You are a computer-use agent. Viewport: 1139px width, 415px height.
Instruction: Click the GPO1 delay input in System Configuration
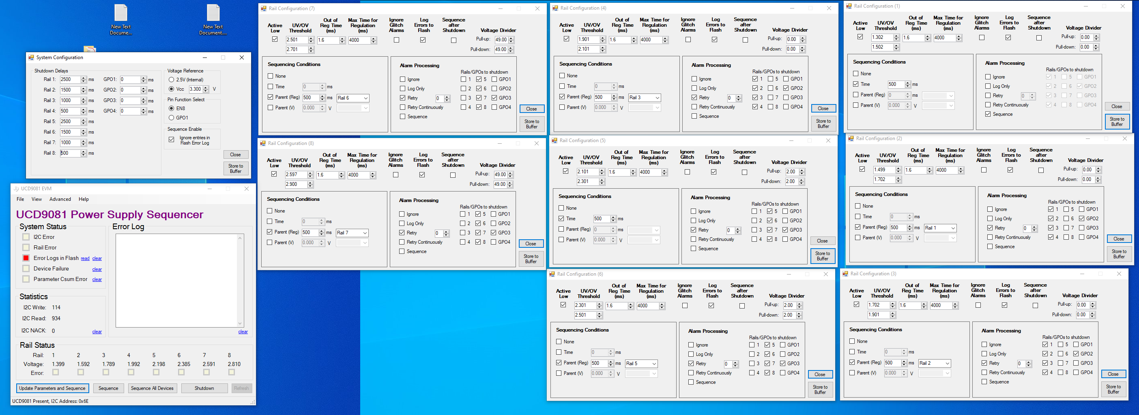tap(130, 80)
